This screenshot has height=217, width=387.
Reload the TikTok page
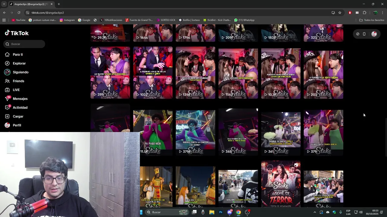19,13
